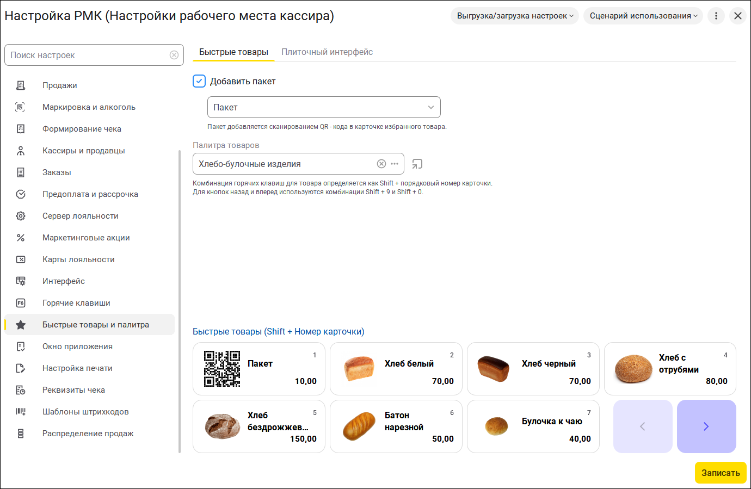Focus the "Поиск настроек" search field
The width and height of the screenshot is (751, 489).
pos(87,55)
